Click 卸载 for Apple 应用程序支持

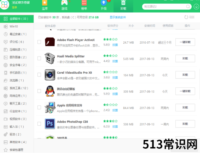(x=185, y=108)
